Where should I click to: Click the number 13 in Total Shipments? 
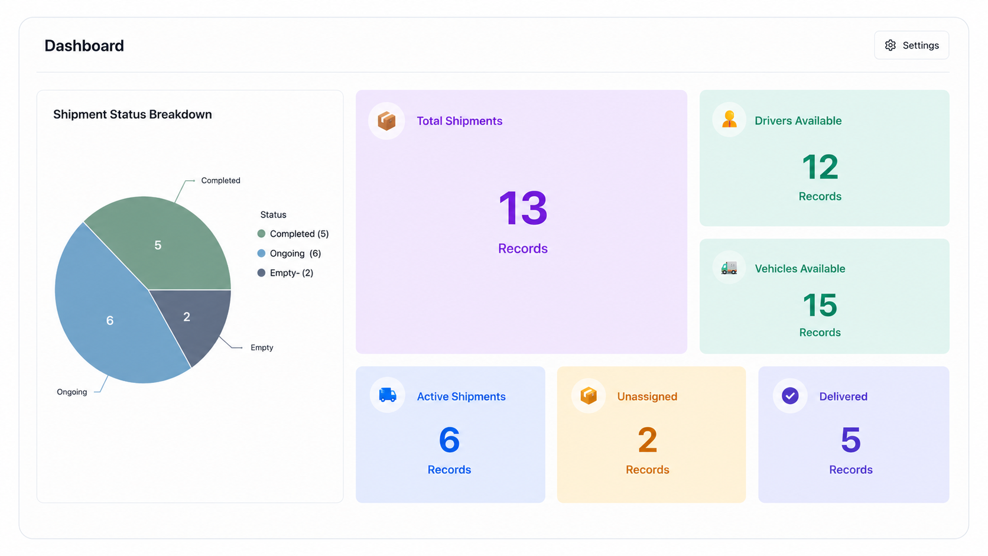(x=523, y=209)
